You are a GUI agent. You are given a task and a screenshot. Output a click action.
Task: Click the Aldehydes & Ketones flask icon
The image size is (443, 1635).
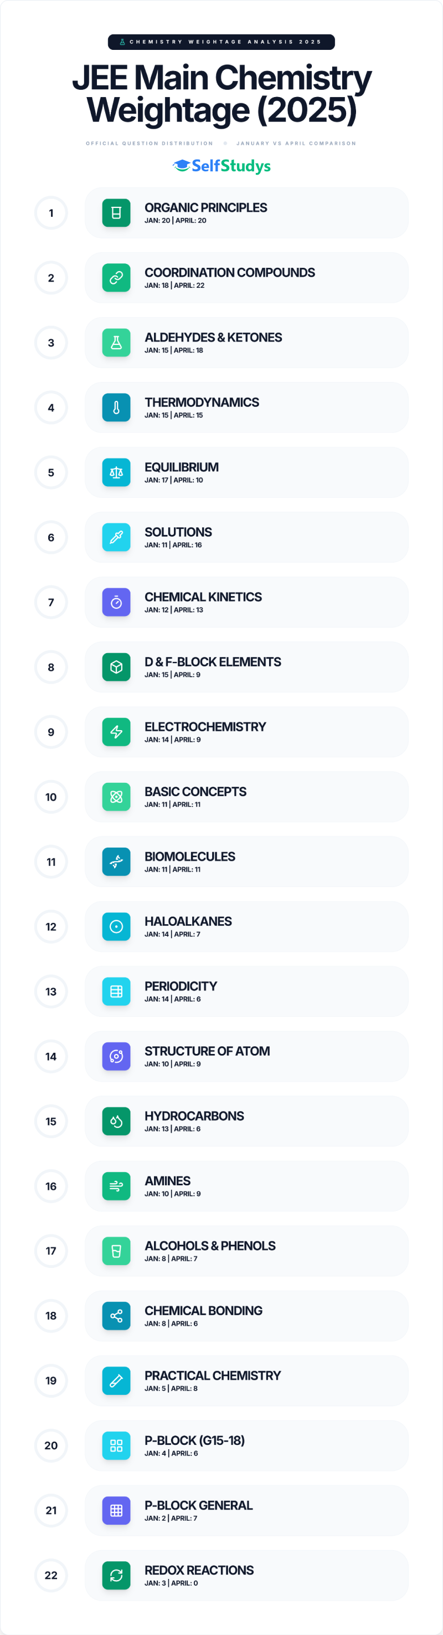coord(116,343)
